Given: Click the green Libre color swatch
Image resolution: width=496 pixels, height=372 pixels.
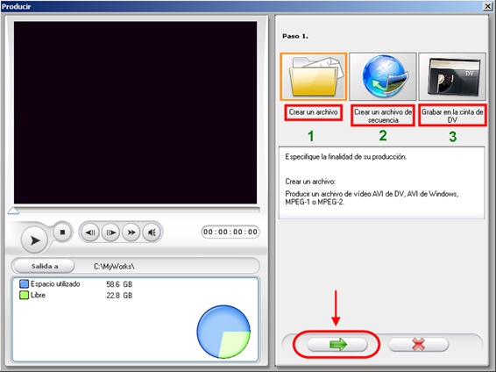Looking at the screenshot, I should tap(24, 295).
